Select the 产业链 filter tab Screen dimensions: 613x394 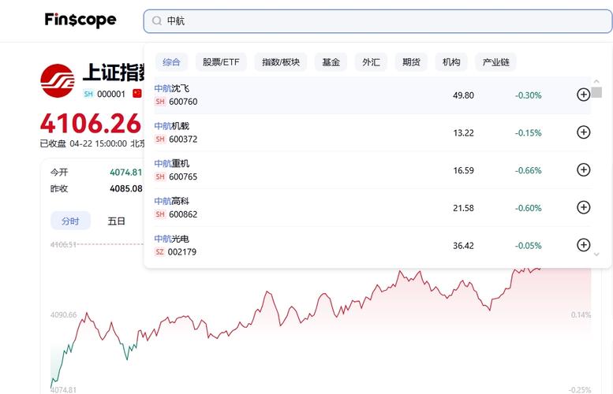(x=495, y=62)
